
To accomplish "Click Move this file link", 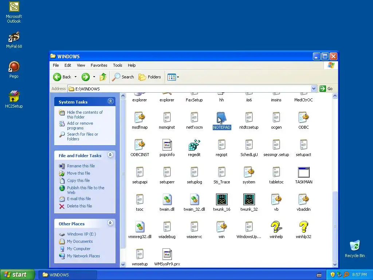I will (79, 173).
